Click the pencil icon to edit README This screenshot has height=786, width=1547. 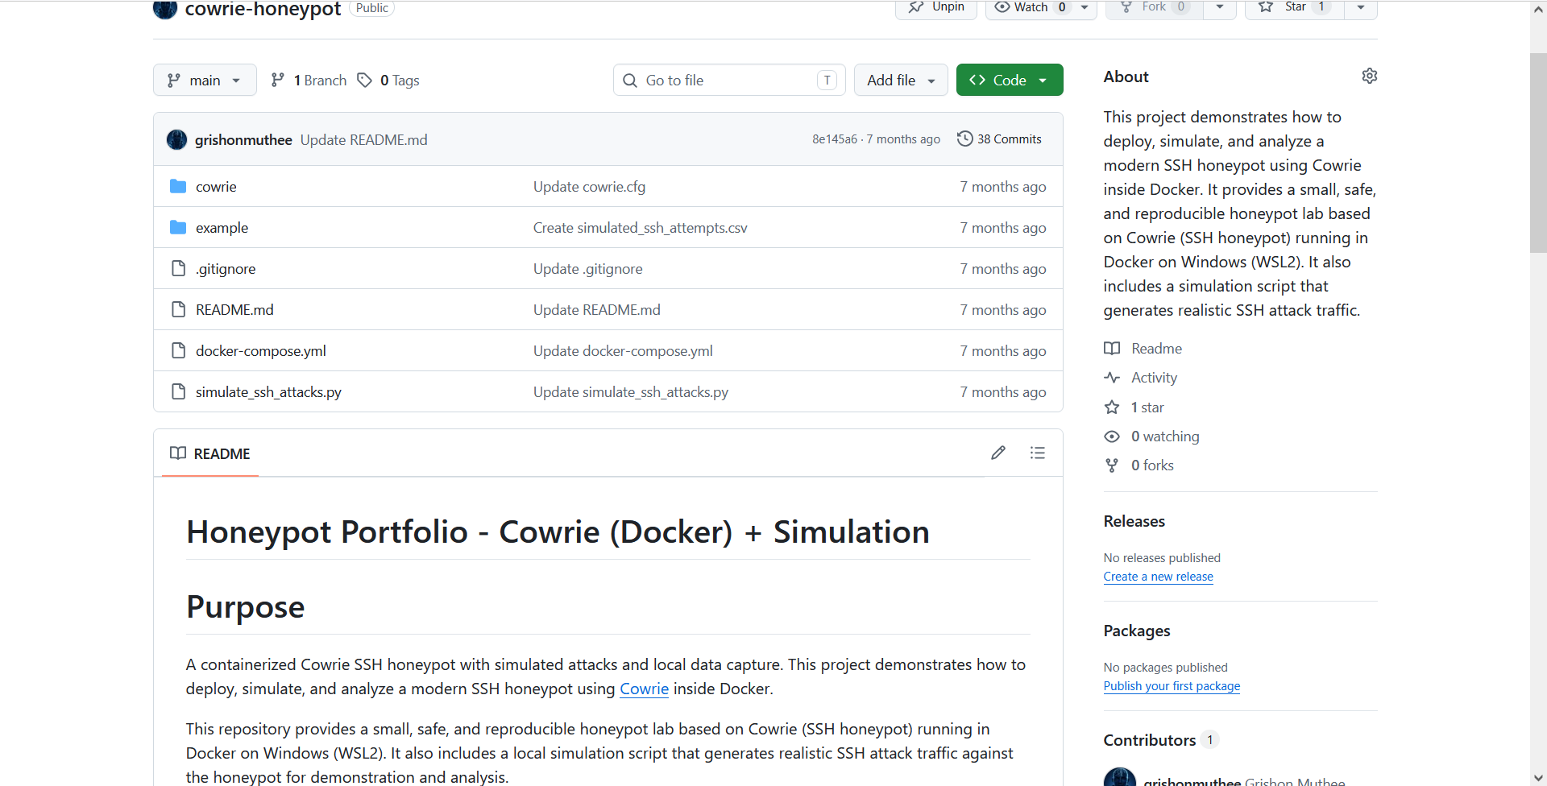(998, 453)
